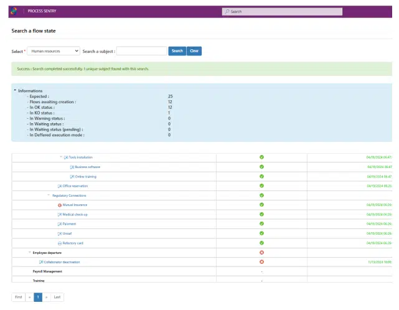Click the green OK status icon for Business software
This screenshot has height=310, width=399.
261,167
